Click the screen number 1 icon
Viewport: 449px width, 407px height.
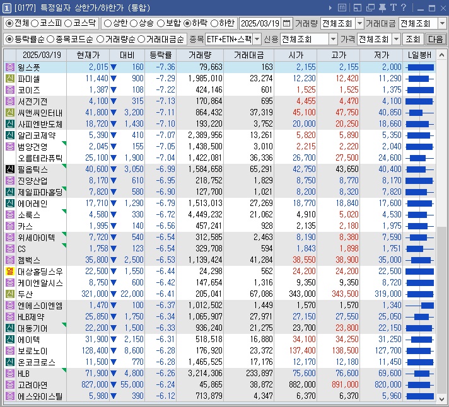click(7, 8)
